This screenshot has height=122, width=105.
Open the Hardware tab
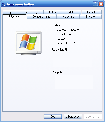click(68, 17)
